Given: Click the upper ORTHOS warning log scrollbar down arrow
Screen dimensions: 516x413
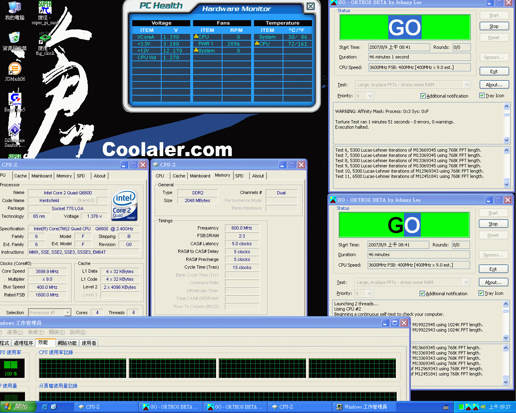Looking at the screenshot, I should click(507, 140).
